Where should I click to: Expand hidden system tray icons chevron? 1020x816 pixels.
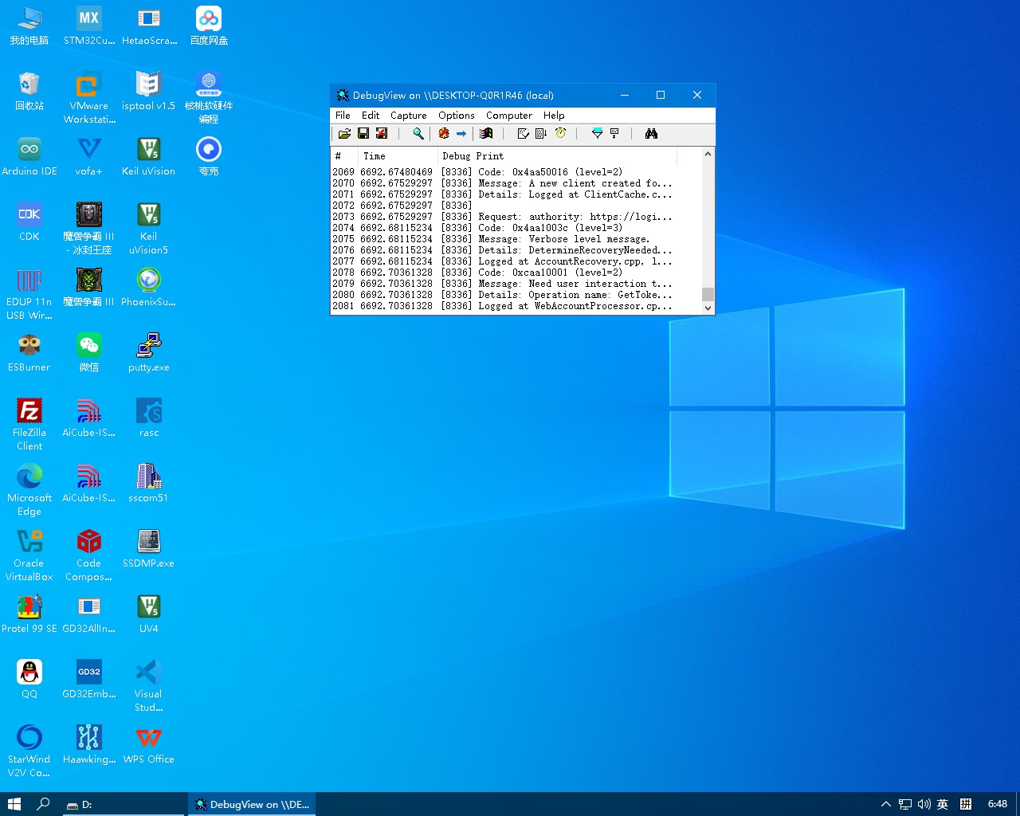[885, 804]
